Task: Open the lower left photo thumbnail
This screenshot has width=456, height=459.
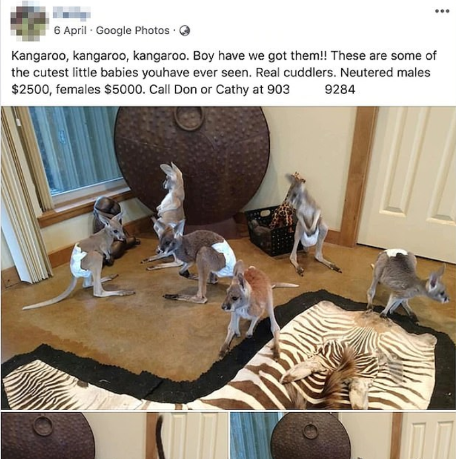Action: (114, 436)
